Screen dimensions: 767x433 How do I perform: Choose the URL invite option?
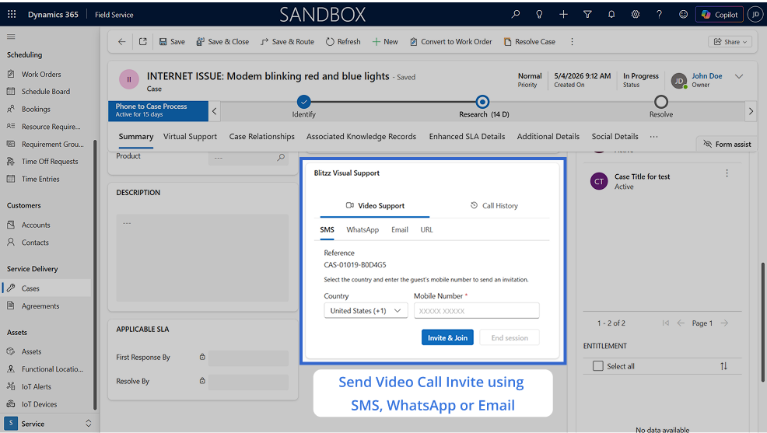pos(426,229)
